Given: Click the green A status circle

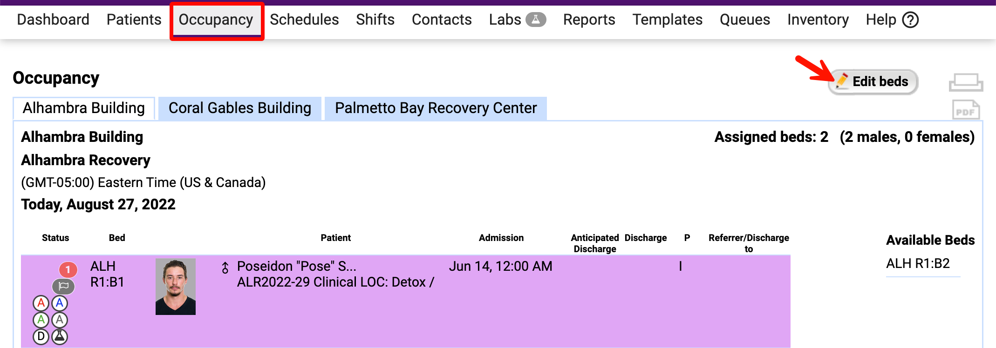Looking at the screenshot, I should point(41,320).
